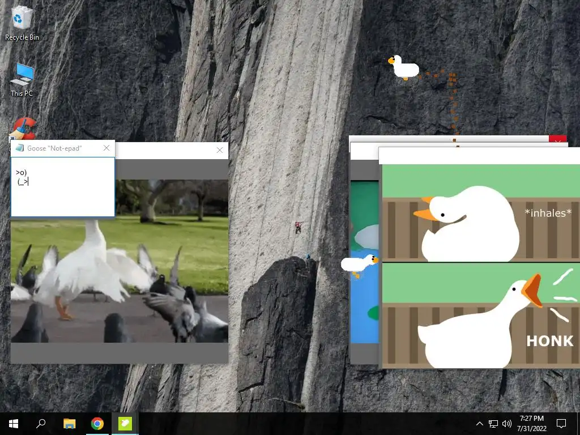580x435 pixels.
Task: Click the title bar of the HONK meme window
Action: [x=480, y=156]
